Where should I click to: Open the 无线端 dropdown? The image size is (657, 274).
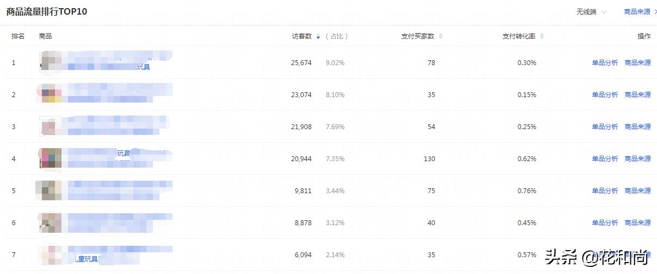[x=591, y=11]
